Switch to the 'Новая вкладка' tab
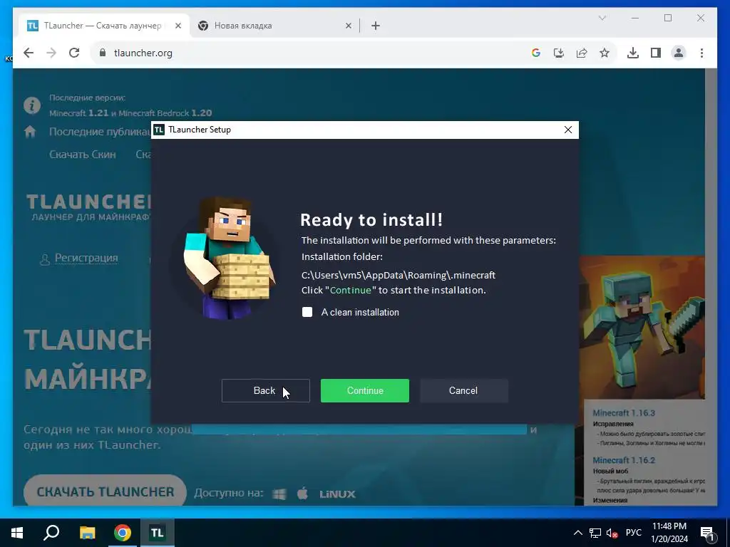This screenshot has width=730, height=547. click(x=274, y=26)
